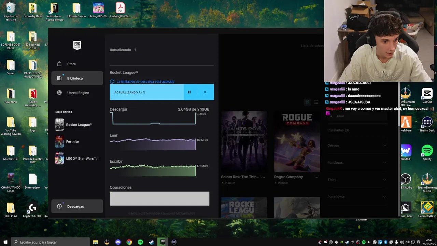Open Factura PDF file on desktop

pos(120,10)
